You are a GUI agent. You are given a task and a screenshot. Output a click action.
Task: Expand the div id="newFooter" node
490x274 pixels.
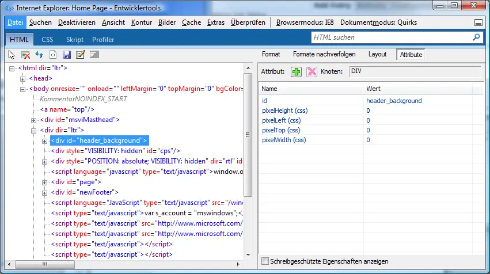click(45, 193)
